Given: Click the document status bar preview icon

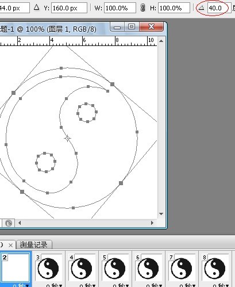Looking at the screenshot, I should click(9, 223).
